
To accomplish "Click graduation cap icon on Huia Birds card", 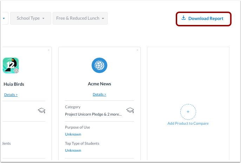I will [42, 110].
